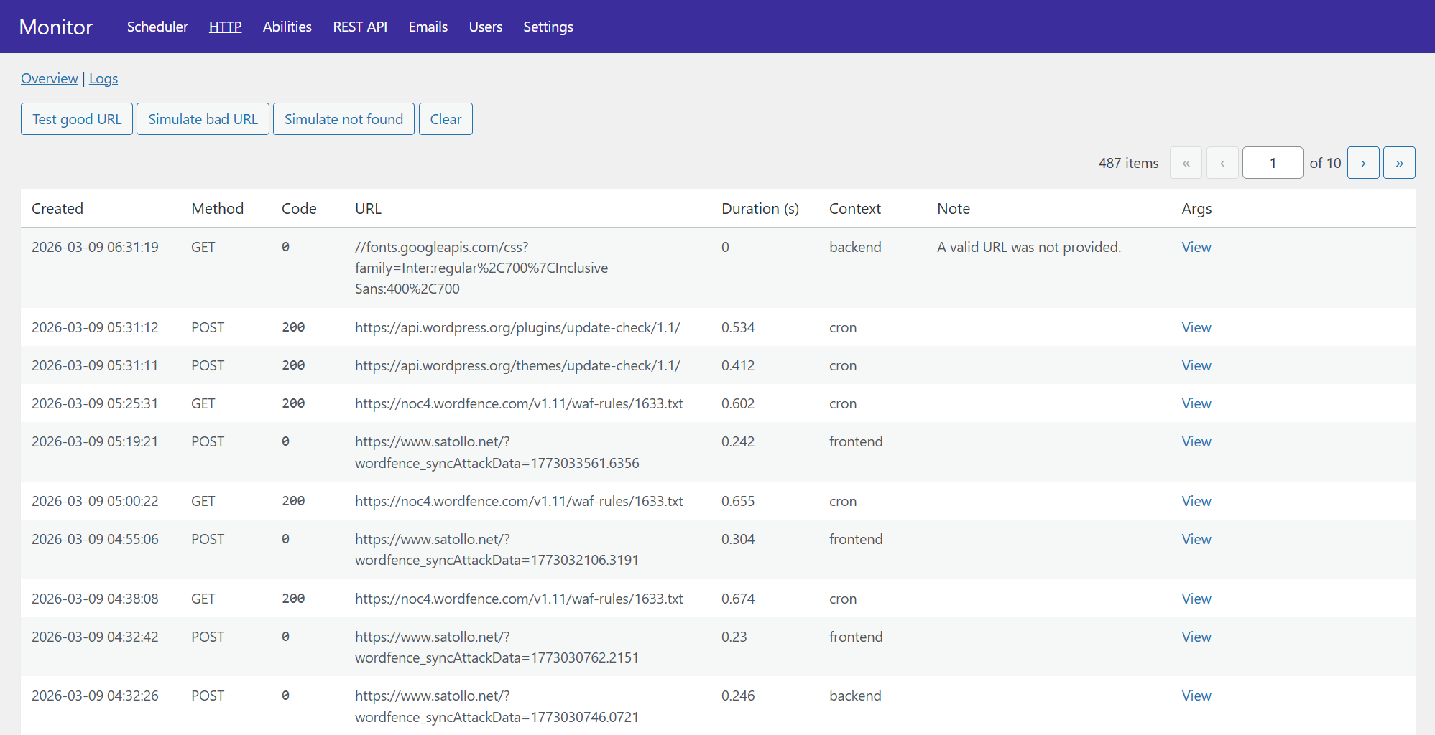Click the Overview link
Image resolution: width=1435 pixels, height=735 pixels.
[x=49, y=78]
